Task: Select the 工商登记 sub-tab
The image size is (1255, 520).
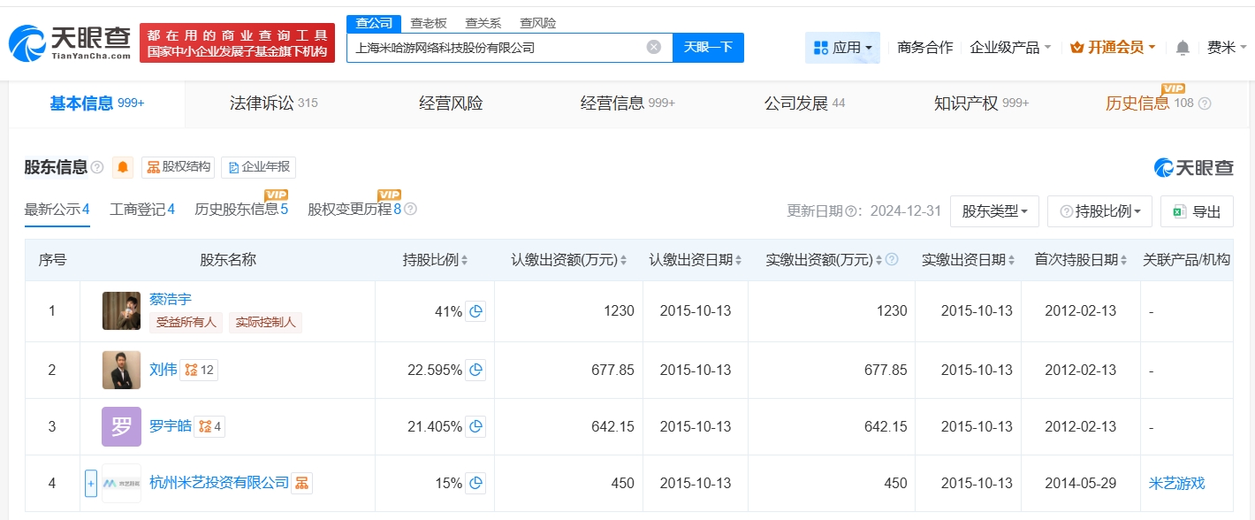Action: click(141, 210)
